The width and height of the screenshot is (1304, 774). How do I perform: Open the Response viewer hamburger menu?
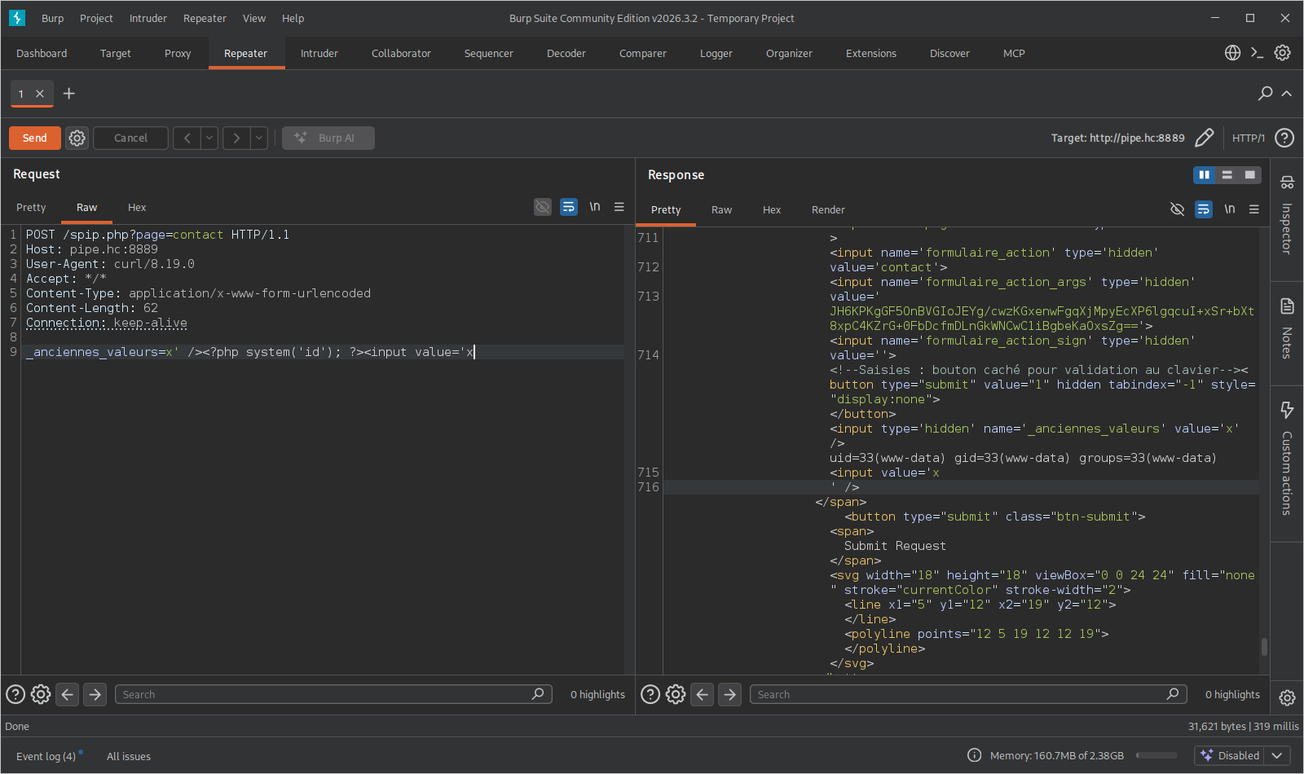1254,209
